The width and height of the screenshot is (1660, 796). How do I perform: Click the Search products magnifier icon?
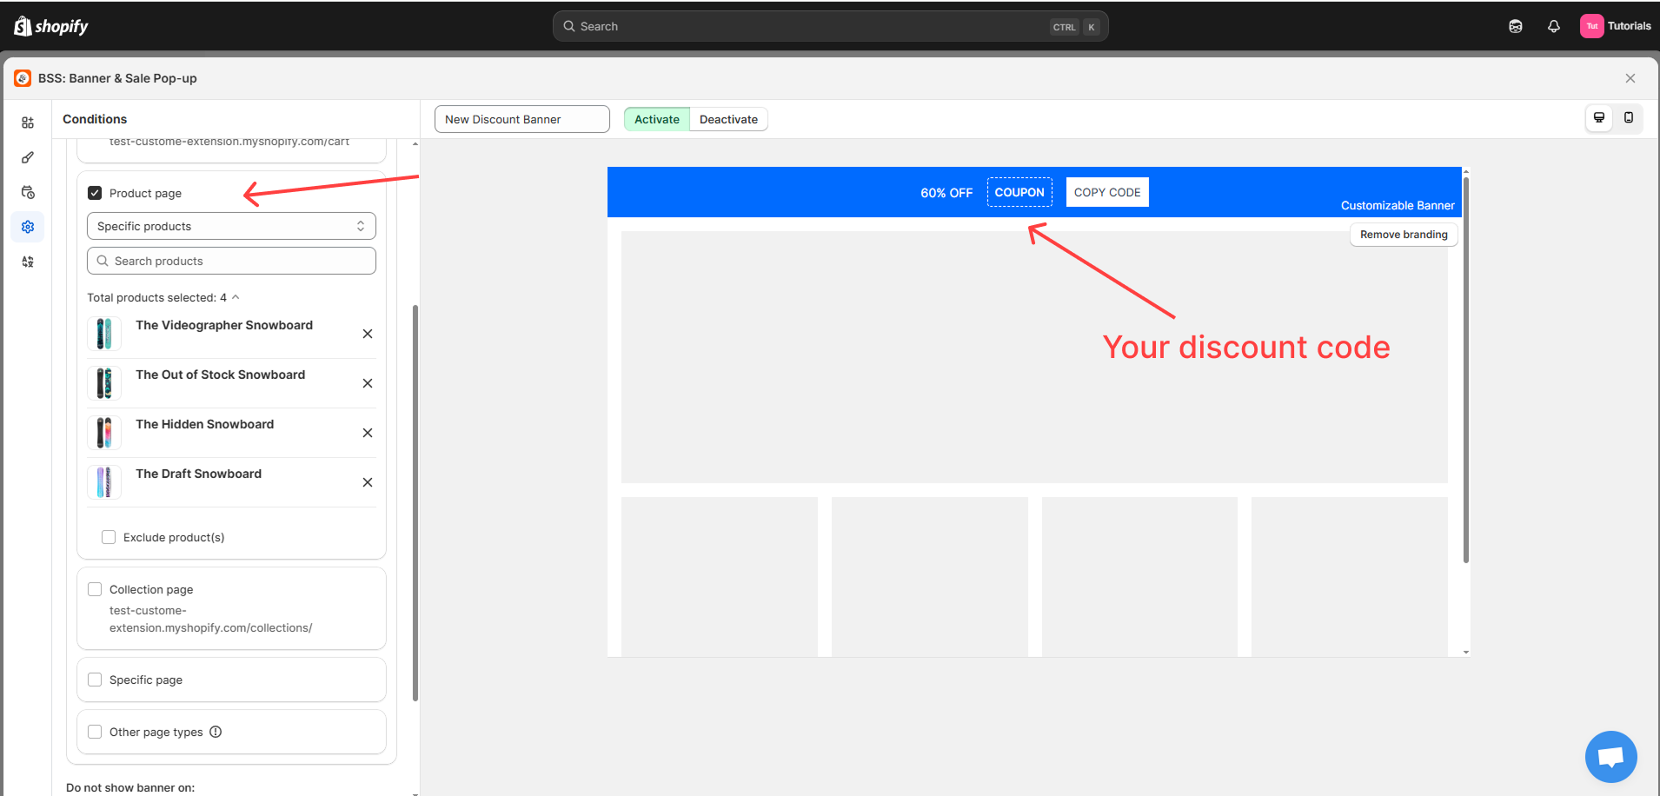point(103,261)
